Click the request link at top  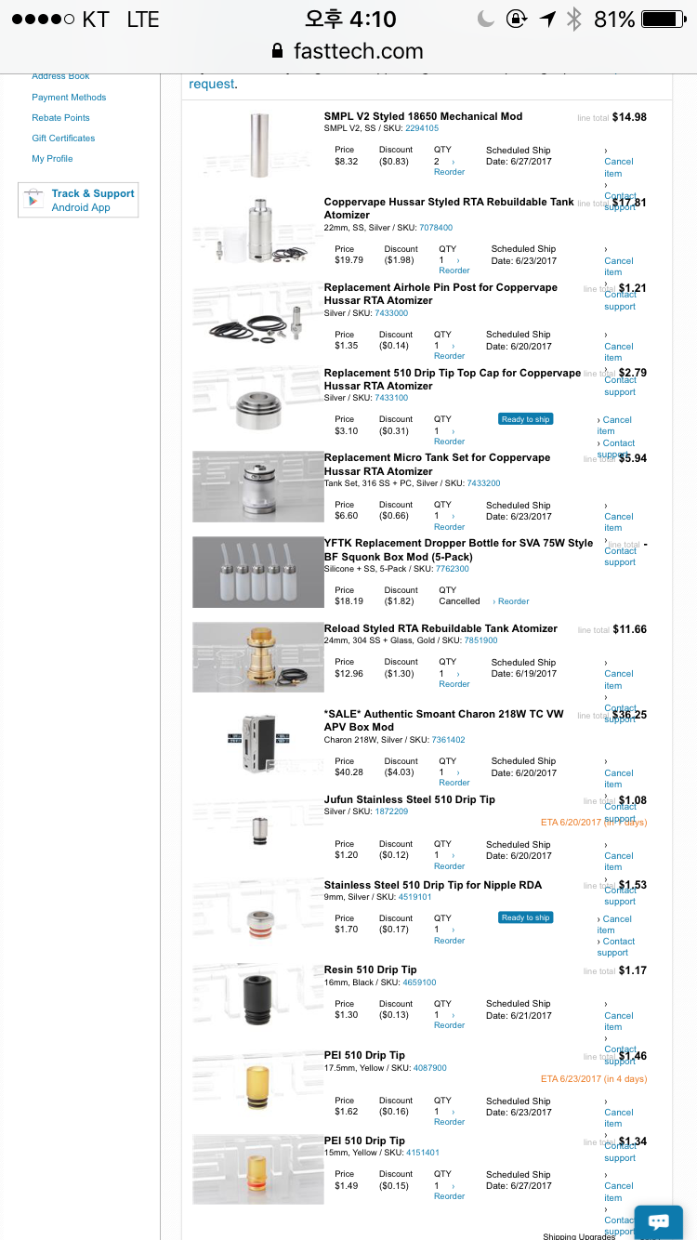pos(211,84)
